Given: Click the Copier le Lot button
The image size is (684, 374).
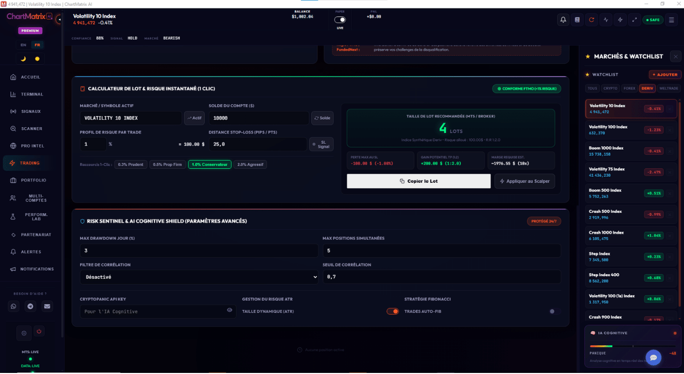Looking at the screenshot, I should pyautogui.click(x=418, y=181).
